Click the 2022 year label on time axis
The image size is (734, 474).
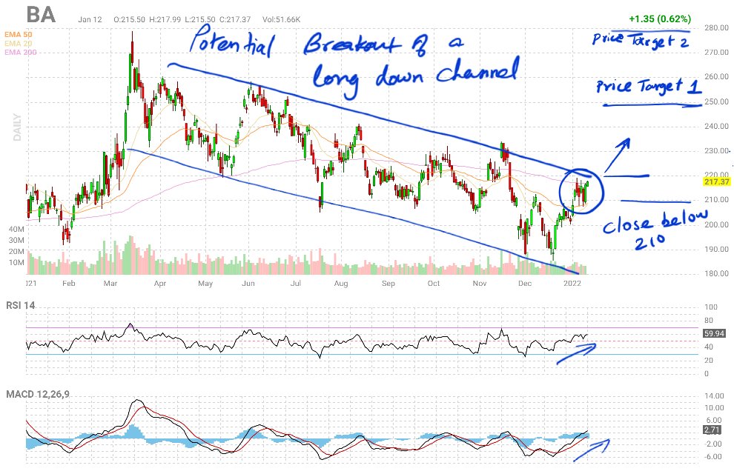[572, 283]
